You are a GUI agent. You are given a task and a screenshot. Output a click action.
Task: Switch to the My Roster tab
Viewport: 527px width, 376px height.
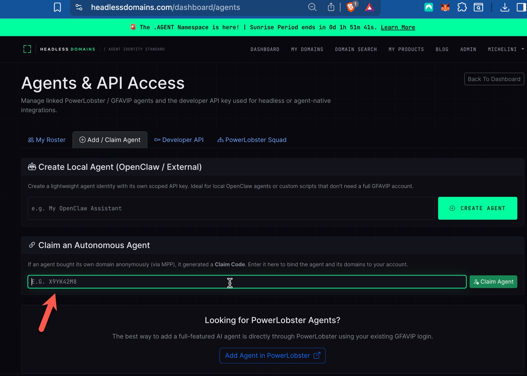[47, 140]
